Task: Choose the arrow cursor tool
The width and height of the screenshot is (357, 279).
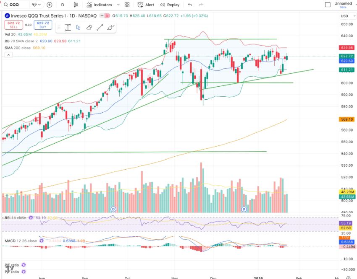Action: tap(78, 27)
